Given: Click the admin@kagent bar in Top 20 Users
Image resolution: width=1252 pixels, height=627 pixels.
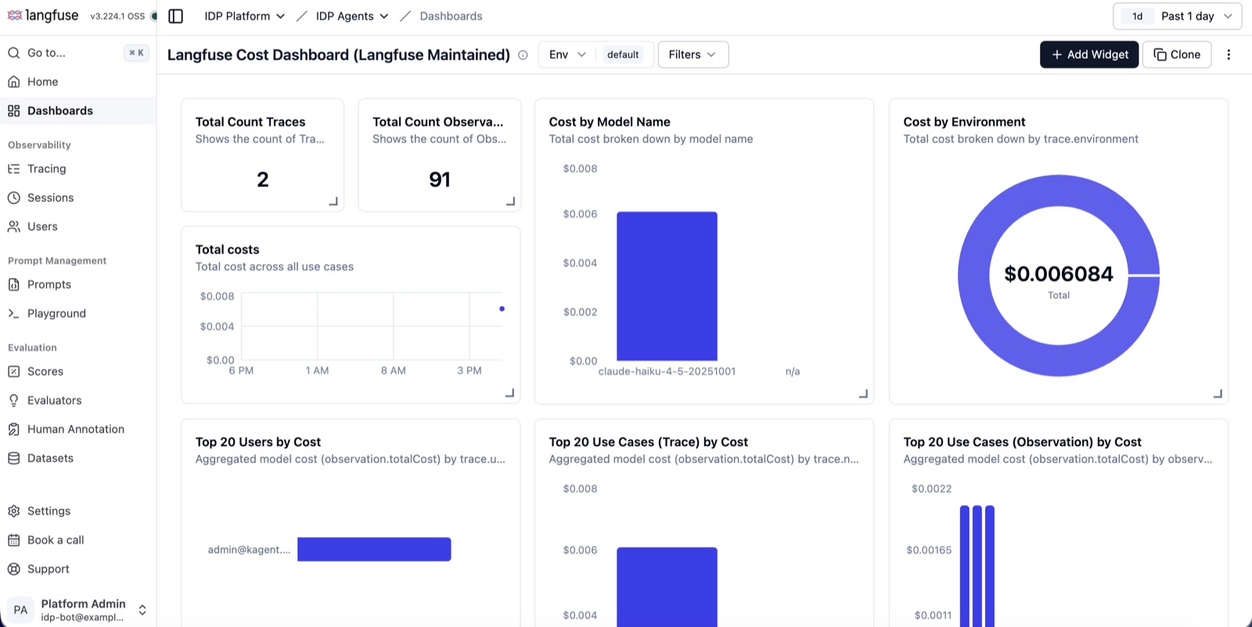Looking at the screenshot, I should tap(374, 550).
